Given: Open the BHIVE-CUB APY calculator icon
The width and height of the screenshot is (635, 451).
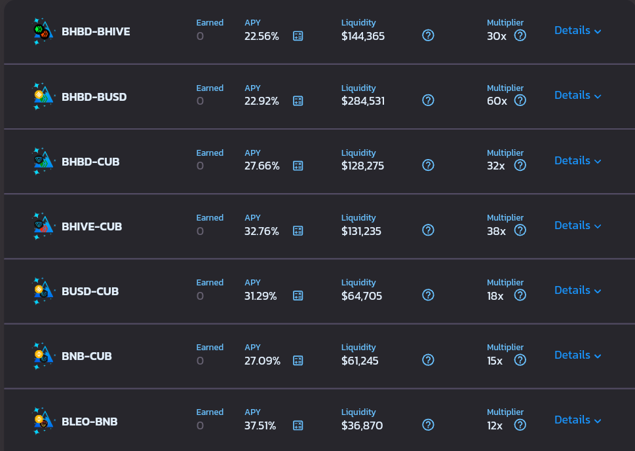Looking at the screenshot, I should coord(298,230).
